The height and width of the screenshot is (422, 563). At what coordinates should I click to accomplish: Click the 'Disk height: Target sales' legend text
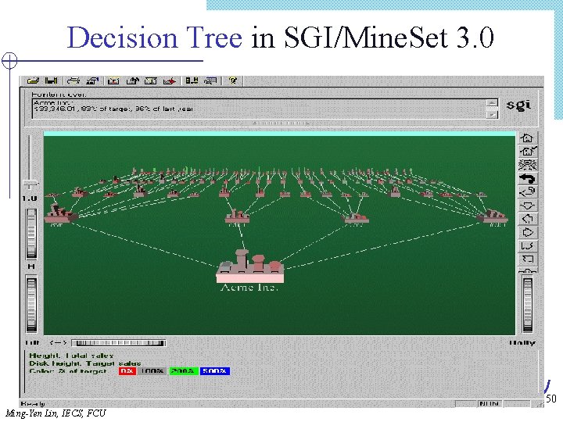click(x=85, y=363)
